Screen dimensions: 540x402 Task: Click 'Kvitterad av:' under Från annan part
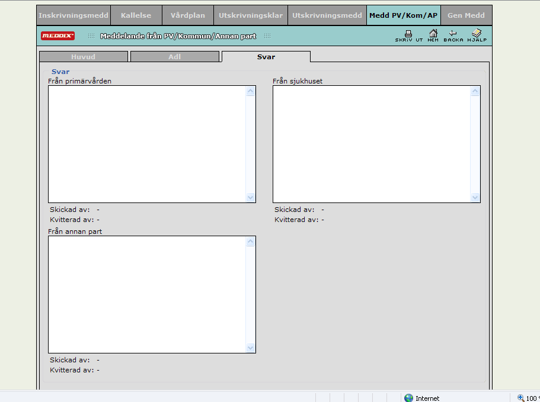(x=72, y=370)
